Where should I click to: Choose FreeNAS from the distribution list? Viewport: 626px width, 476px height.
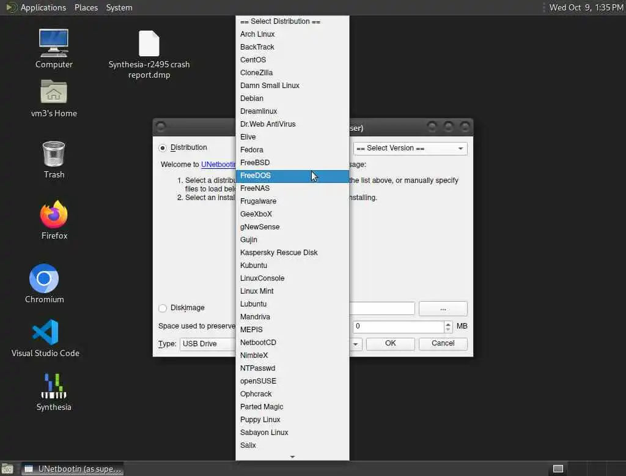pyautogui.click(x=292, y=188)
